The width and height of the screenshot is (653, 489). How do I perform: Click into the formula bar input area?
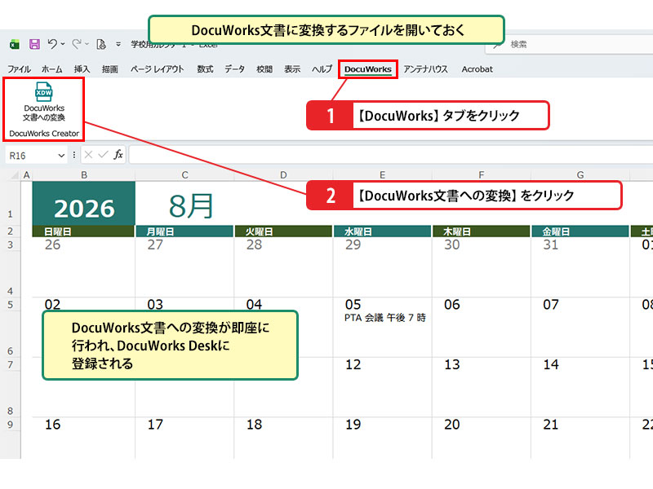point(391,155)
